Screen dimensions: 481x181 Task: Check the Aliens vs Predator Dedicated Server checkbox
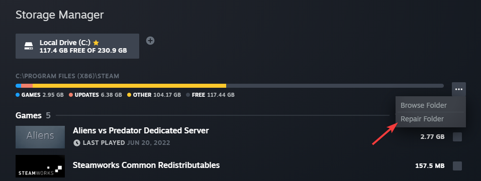(457, 137)
